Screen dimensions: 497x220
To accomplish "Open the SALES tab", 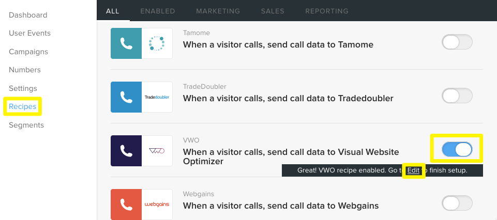I will point(273,11).
